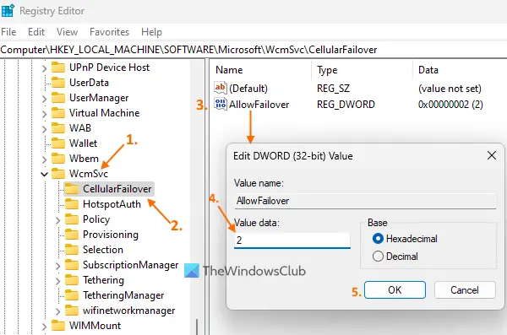This screenshot has height=335, width=507.
Task: Select the UserData key label
Action: (x=89, y=83)
